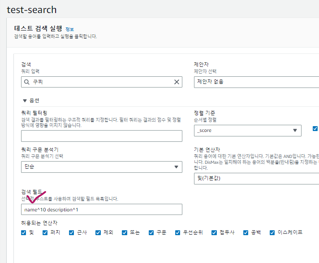This screenshot has width=319, height=263.
Task: Toggle the 또는 operator checkbox
Action: 125,232
